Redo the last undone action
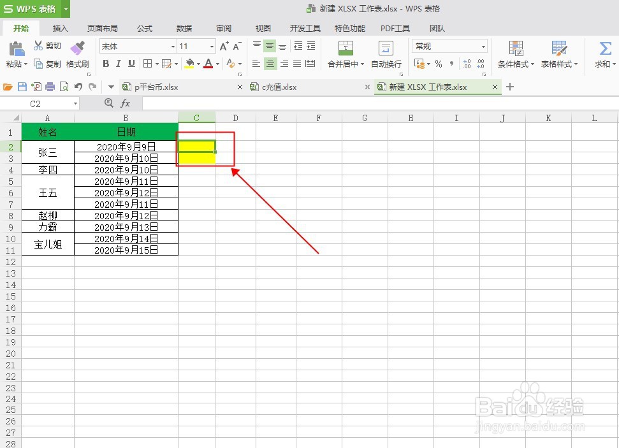 coord(92,87)
